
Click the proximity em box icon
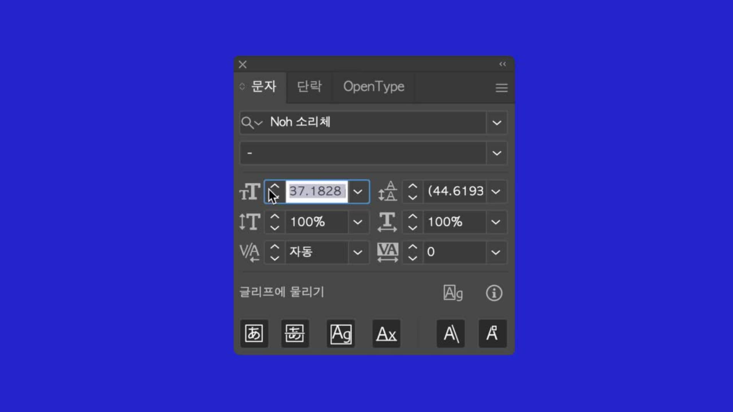point(295,333)
